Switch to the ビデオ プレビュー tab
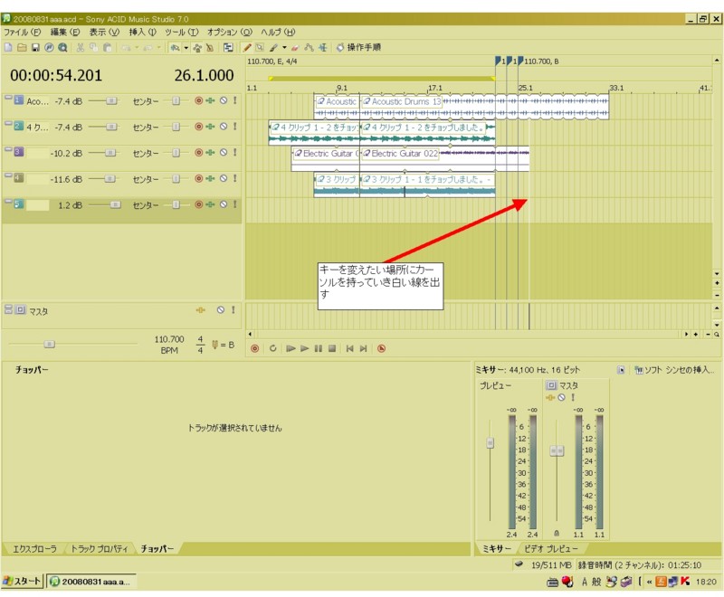Image resolution: width=724 pixels, height=597 pixels. pyautogui.click(x=551, y=549)
